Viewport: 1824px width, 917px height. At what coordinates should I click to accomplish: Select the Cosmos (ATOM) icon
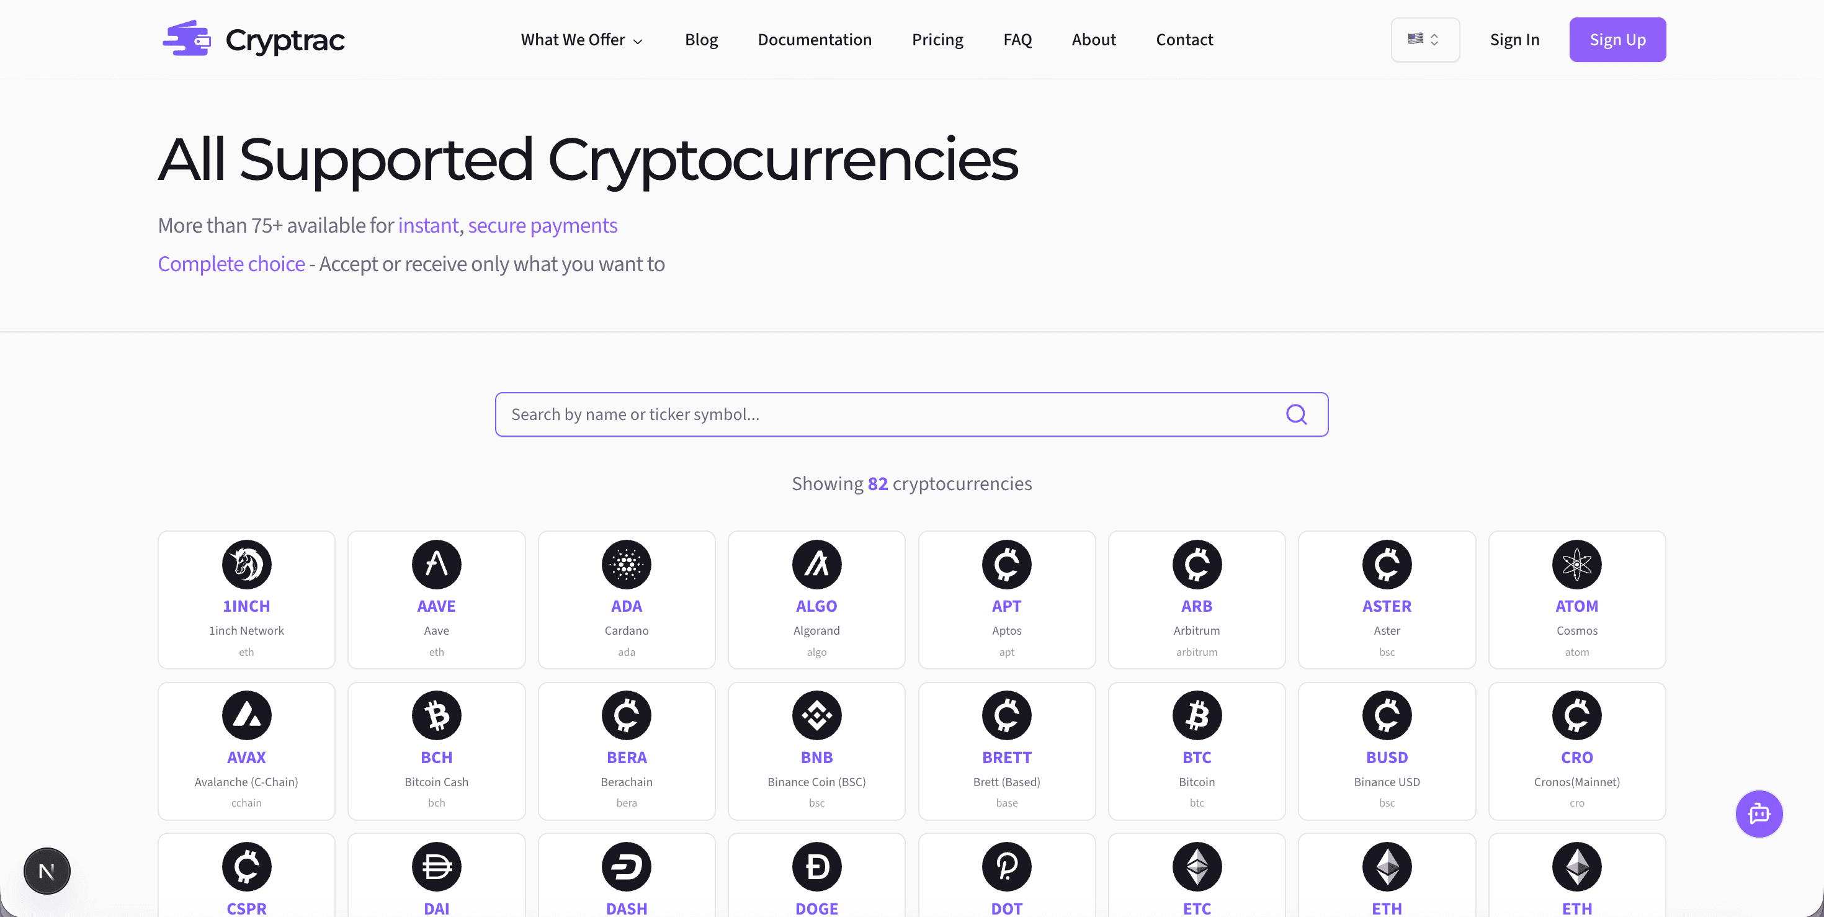click(1577, 565)
